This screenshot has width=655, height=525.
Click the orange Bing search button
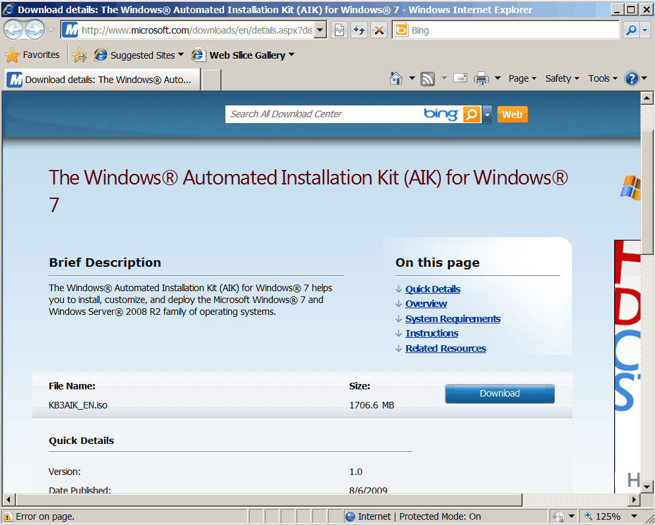472,114
